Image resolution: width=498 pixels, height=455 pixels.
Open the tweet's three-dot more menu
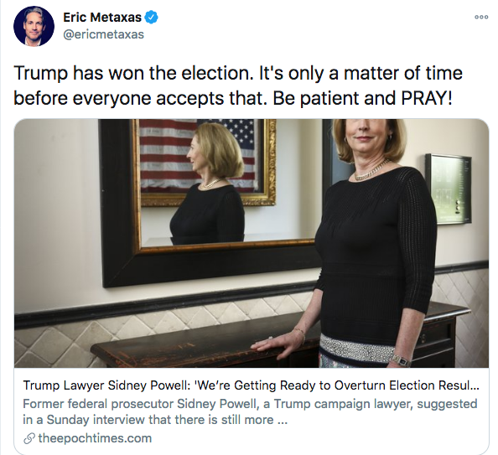pyautogui.click(x=481, y=17)
